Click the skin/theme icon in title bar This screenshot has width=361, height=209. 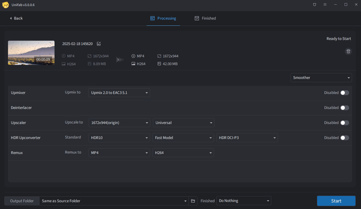tap(315, 5)
